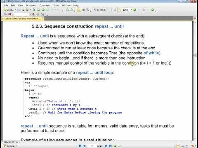Click the red search icon in second toolbar row

(x=9, y=14)
